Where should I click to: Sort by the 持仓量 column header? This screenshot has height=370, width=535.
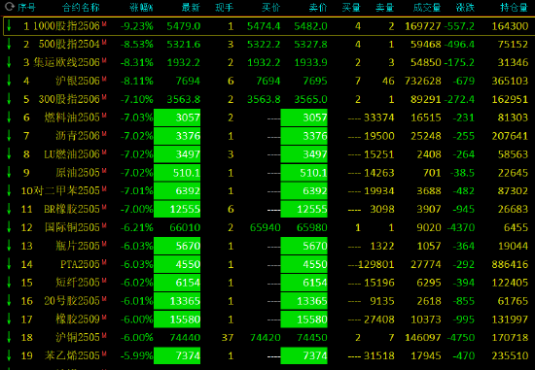pos(514,7)
